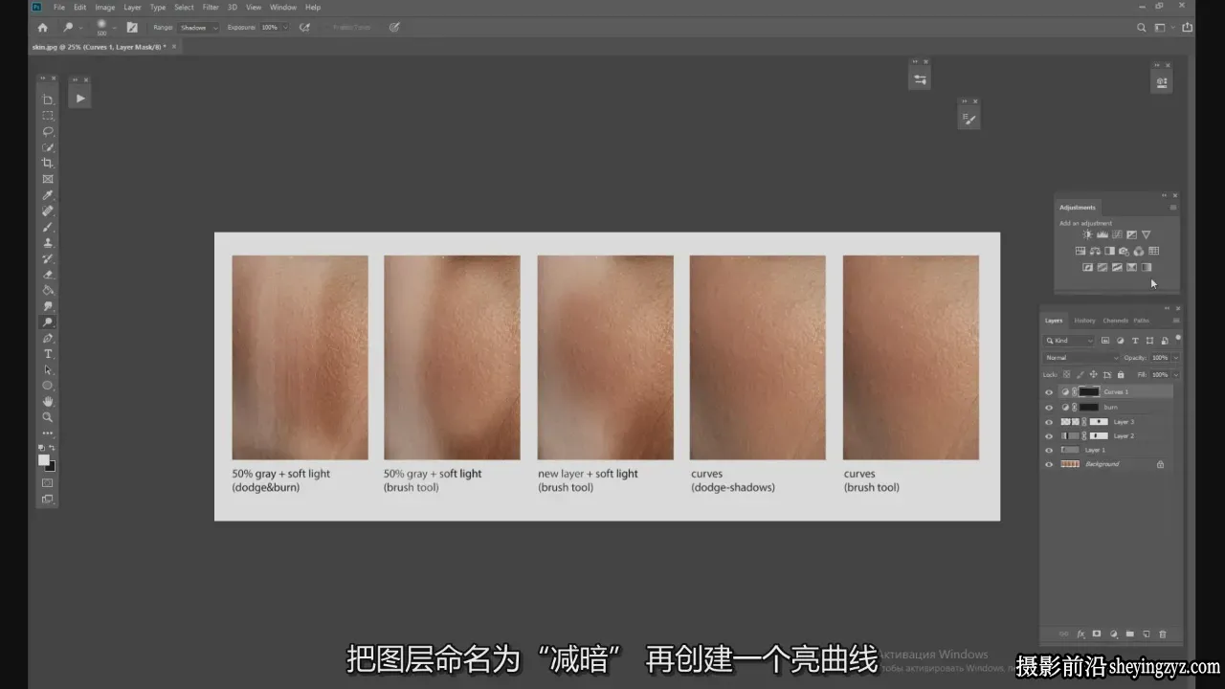This screenshot has height=689, width=1225.
Task: Switch to the History tab
Action: 1084,321
